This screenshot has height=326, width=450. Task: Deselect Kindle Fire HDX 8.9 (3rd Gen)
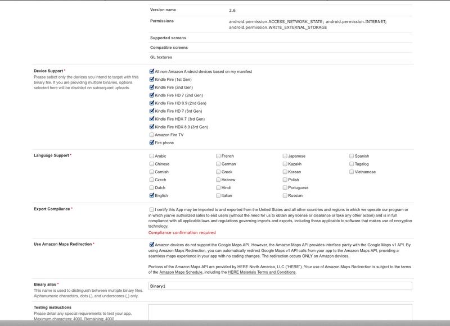152,127
